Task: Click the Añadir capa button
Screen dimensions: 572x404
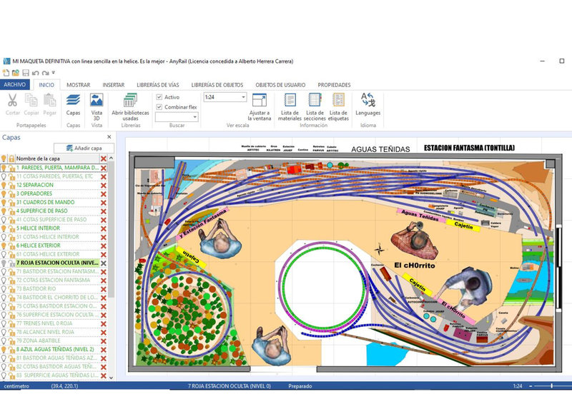Action: pyautogui.click(x=84, y=148)
